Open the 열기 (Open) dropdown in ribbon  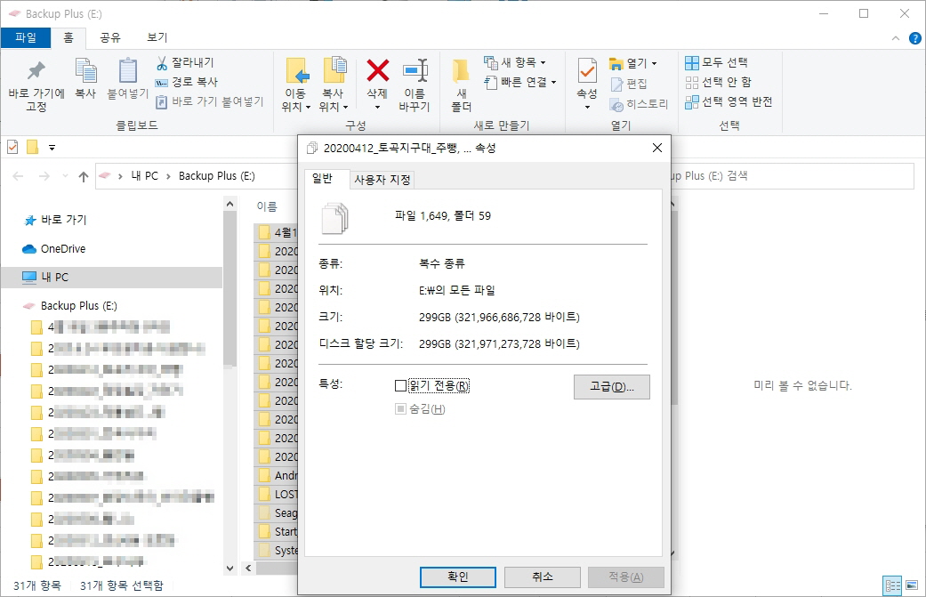pyautogui.click(x=633, y=62)
